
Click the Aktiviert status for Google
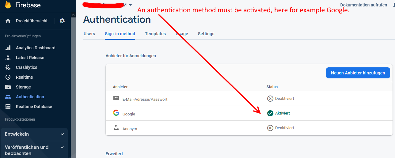[279, 113]
